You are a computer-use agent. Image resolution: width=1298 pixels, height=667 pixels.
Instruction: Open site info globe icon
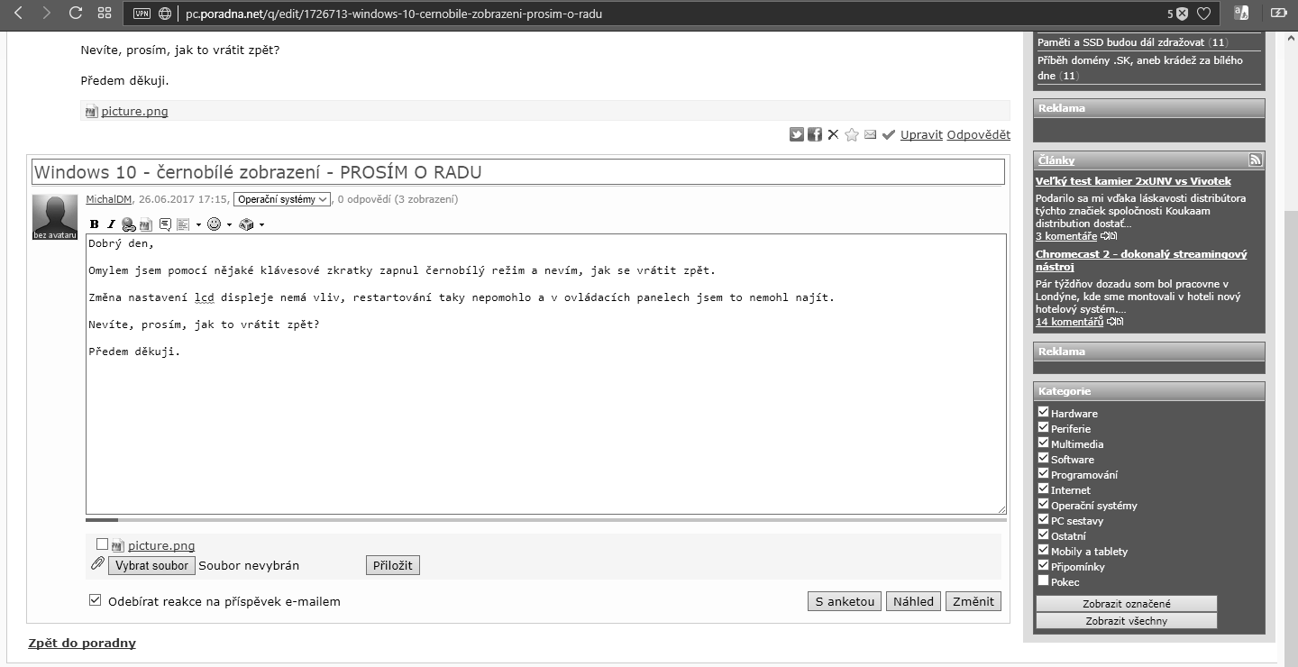pyautogui.click(x=165, y=14)
